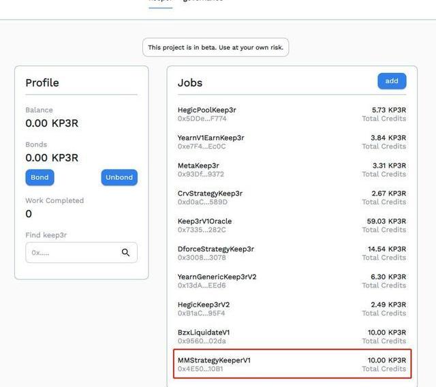Viewport: 436px width, 387px height.
Task: Open the CrvStrategyKeep3r job
Action: pyautogui.click(x=210, y=193)
